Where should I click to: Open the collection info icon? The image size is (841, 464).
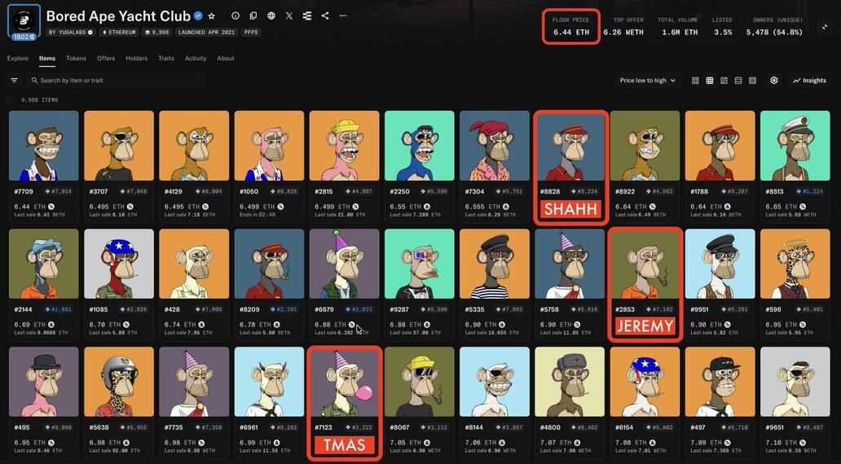[236, 15]
